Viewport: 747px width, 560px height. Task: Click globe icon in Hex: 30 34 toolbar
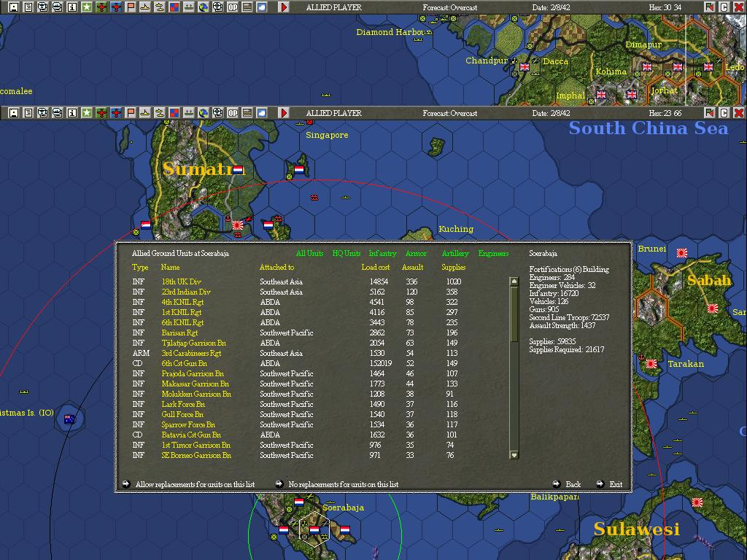pyautogui.click(x=204, y=7)
